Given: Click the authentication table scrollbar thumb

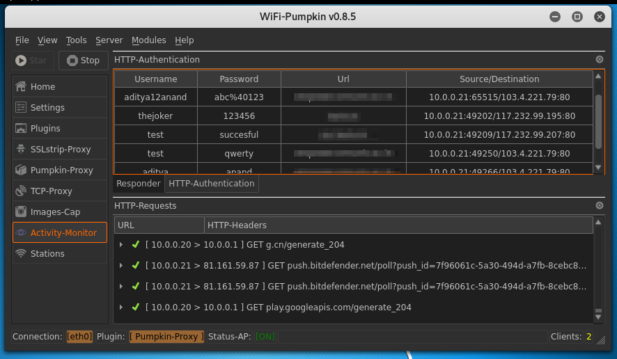Looking at the screenshot, I should [x=598, y=122].
